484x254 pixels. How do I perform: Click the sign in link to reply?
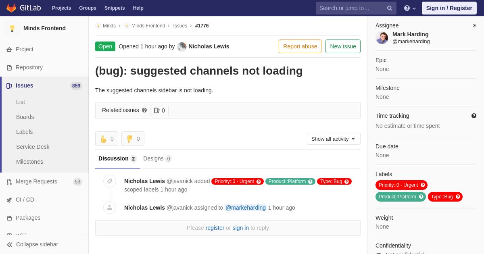tap(241, 228)
